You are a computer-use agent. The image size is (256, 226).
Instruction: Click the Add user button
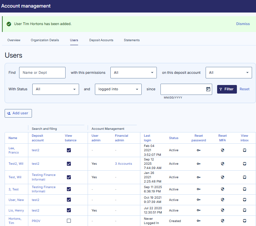pos(18,113)
